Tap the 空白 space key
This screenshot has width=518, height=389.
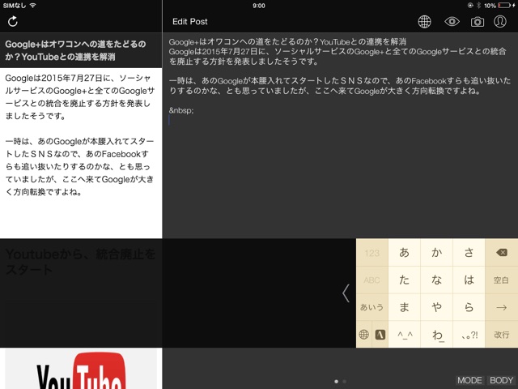[501, 280]
